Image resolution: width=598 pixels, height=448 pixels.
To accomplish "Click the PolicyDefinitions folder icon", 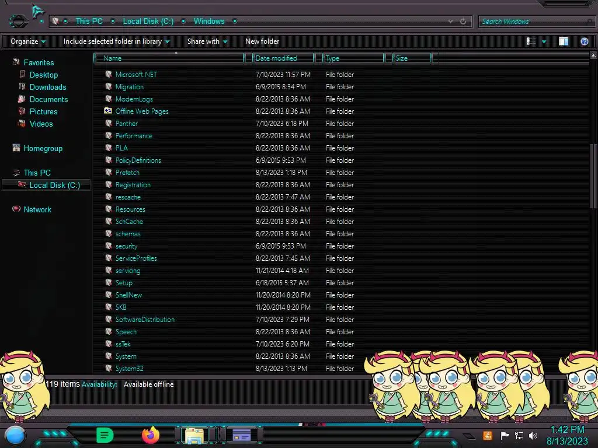I will pos(108,160).
